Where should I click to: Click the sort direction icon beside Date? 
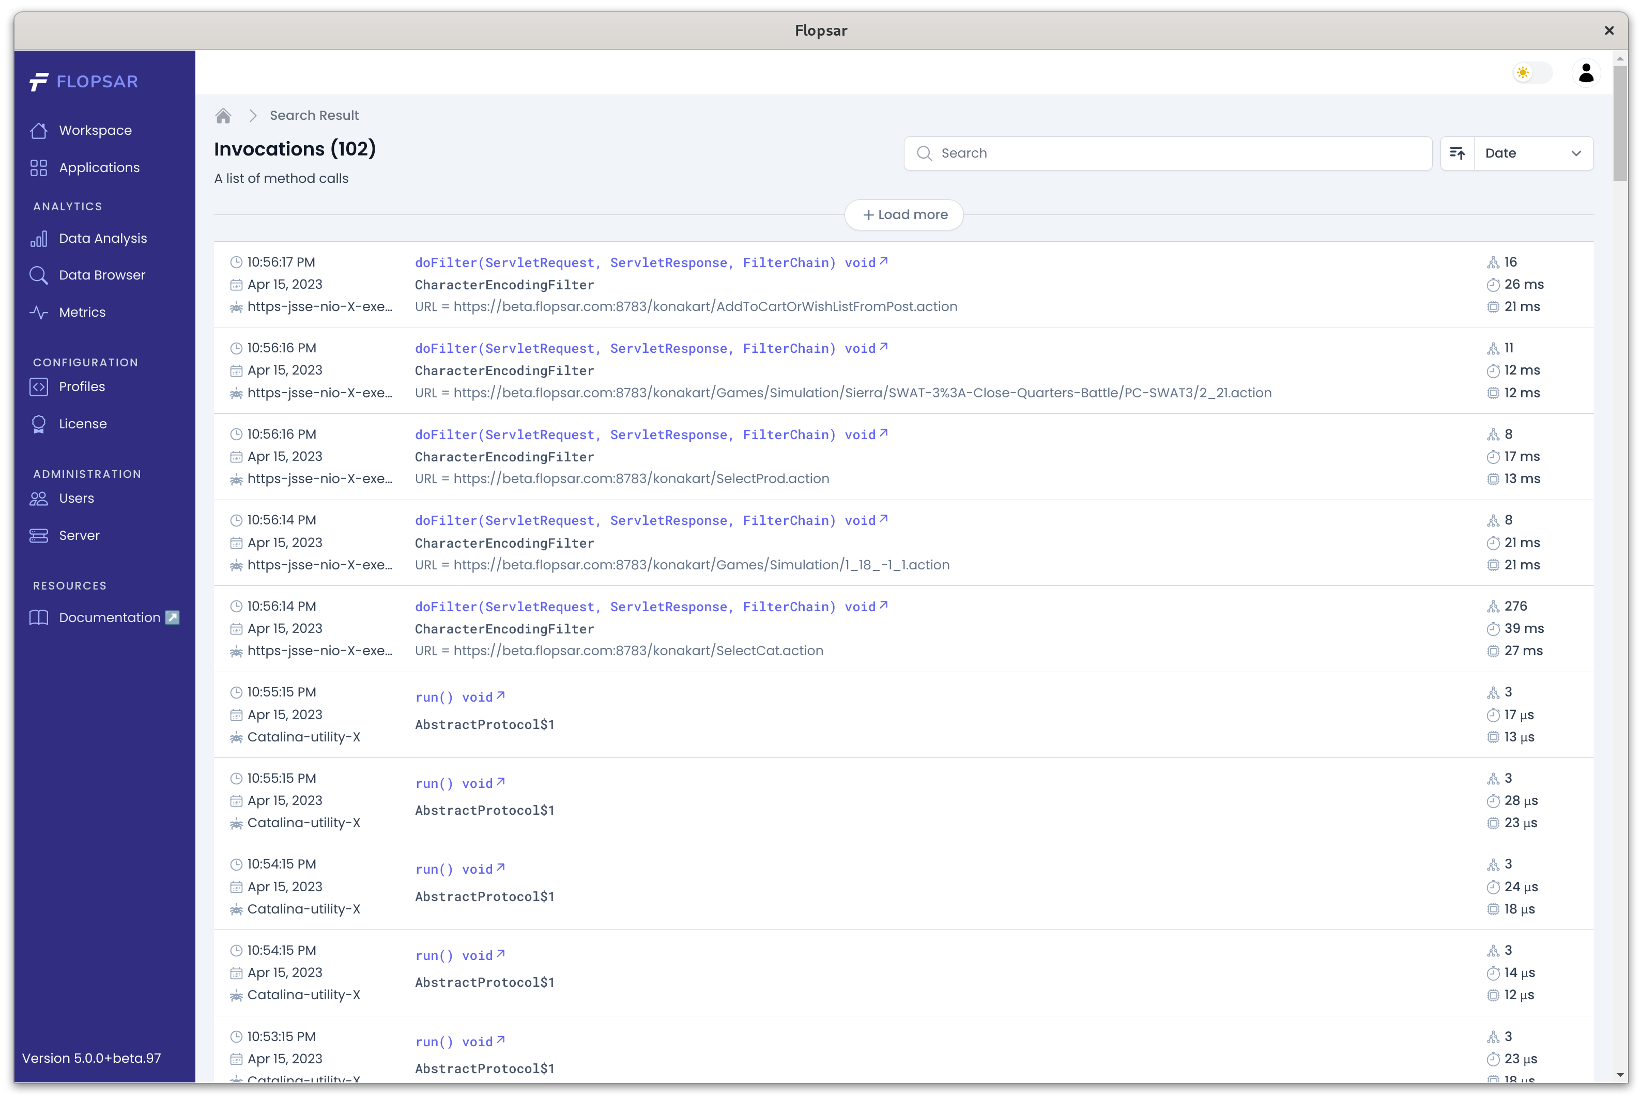(1457, 153)
